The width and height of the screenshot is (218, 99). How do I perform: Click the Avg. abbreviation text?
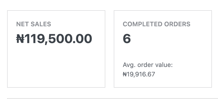(x=129, y=65)
